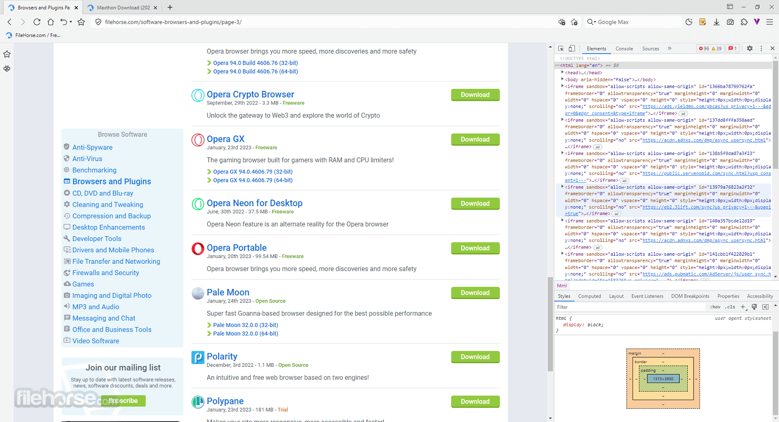Click the Polarity app icon
Viewport: 779px width, 422px height.
[198, 357]
